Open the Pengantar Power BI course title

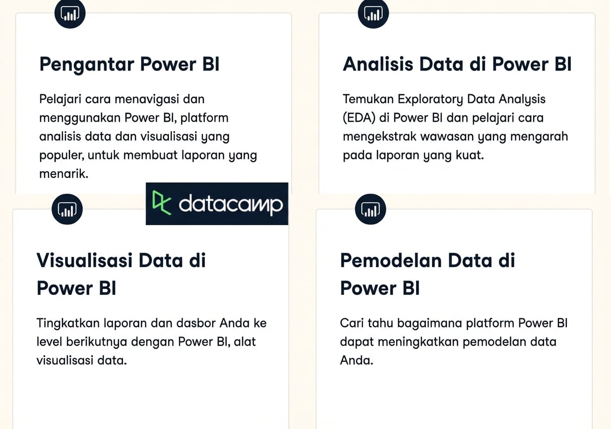[129, 64]
